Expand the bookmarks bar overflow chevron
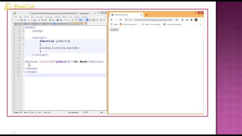Image resolution: width=242 pixels, height=136 pixels. coord(200,24)
